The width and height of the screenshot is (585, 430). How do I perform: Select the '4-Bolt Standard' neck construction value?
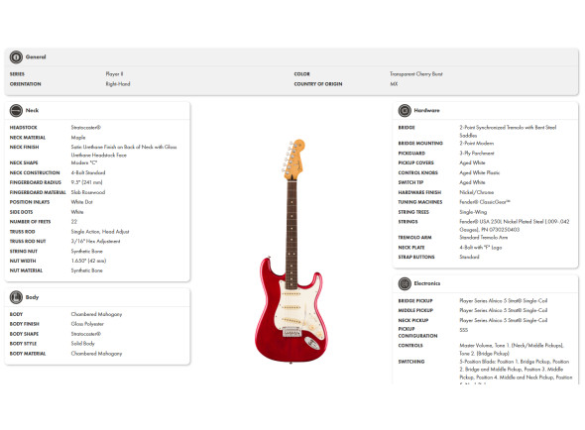click(88, 172)
